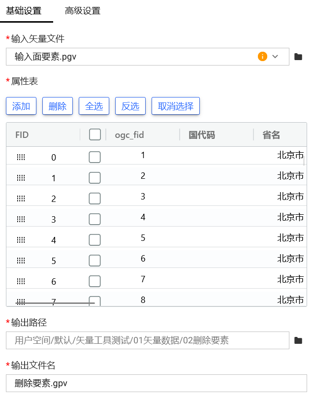Screen dimensions: 314x398
Task: Click the ogc_fid column header
Action: [x=129, y=134]
